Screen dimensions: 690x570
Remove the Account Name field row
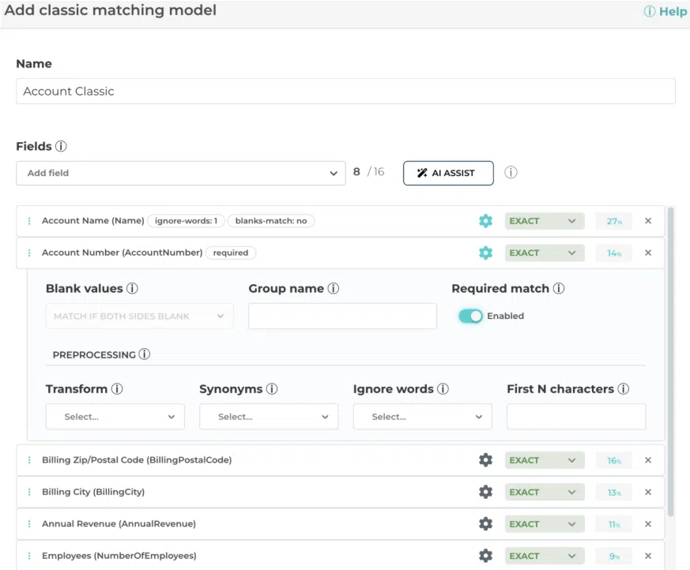click(x=648, y=220)
